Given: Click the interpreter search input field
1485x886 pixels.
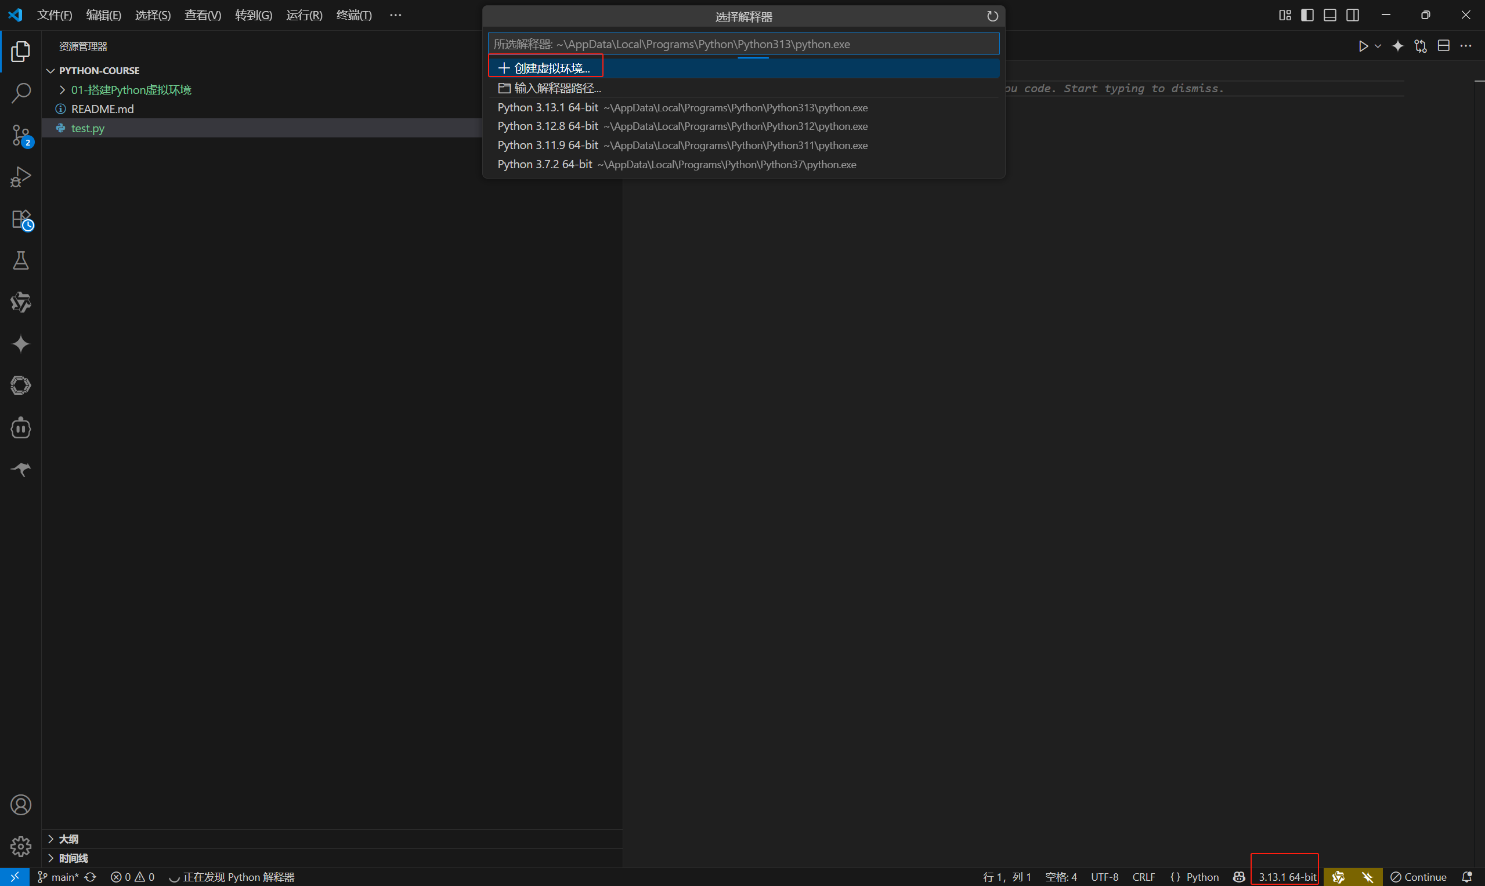Looking at the screenshot, I should pyautogui.click(x=743, y=44).
